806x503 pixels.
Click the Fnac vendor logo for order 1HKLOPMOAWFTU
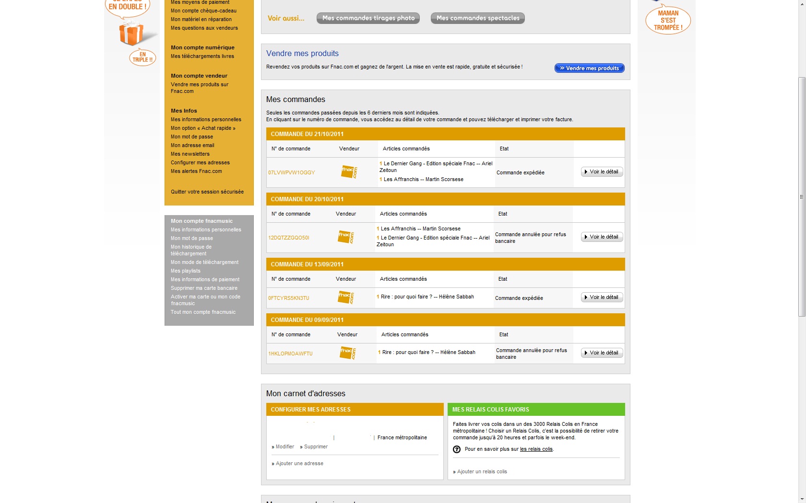tap(348, 353)
